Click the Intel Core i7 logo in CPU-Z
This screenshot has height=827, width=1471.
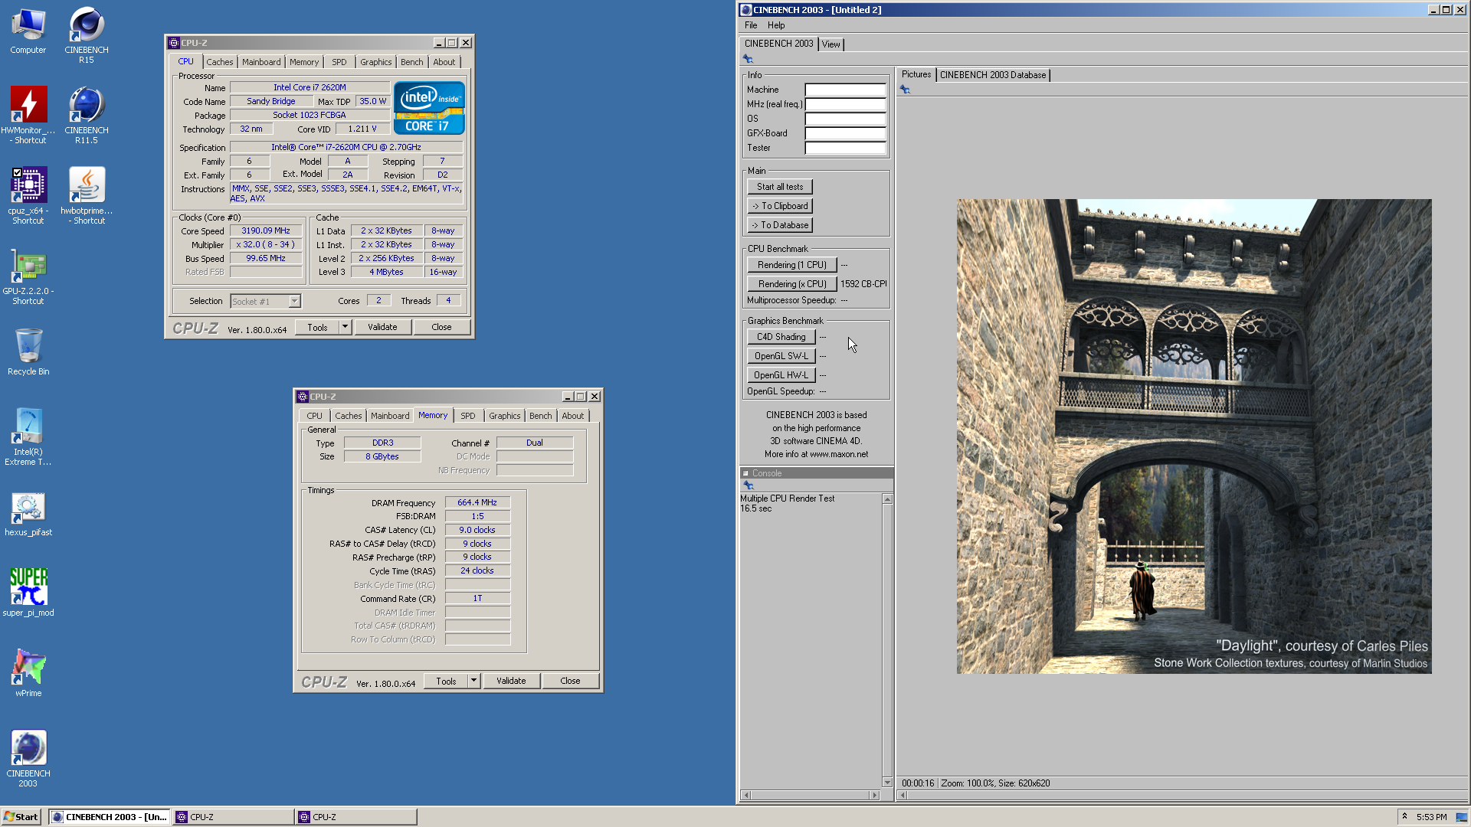429,108
